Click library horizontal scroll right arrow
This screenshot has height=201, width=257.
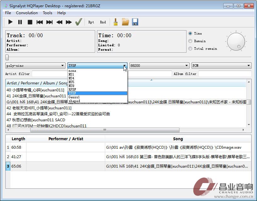click(243, 130)
